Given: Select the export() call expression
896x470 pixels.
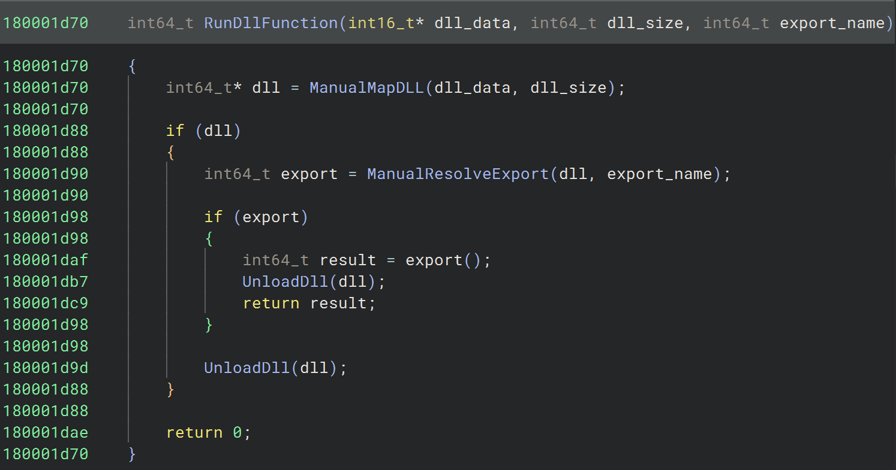Looking at the screenshot, I should coord(444,260).
